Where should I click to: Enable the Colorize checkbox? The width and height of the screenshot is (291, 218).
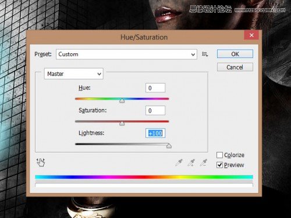tap(219, 155)
